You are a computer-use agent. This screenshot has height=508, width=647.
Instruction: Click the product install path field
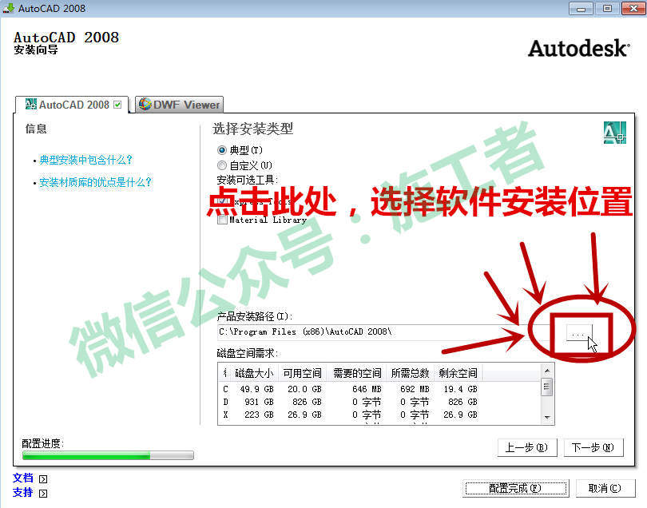(x=388, y=332)
